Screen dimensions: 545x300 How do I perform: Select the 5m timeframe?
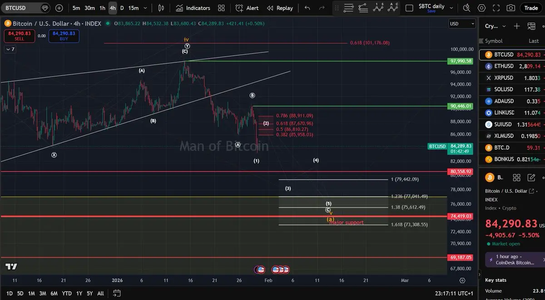[76, 8]
